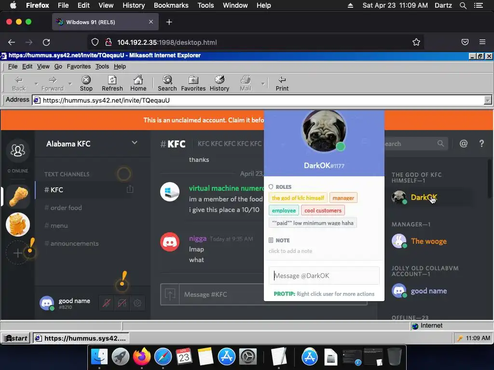Click the cool customers role tag
Image resolution: width=494 pixels, height=370 pixels.
(323, 211)
